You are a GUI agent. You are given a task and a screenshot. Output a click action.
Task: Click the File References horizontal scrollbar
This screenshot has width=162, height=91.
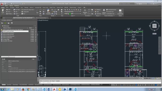click(x=19, y=57)
